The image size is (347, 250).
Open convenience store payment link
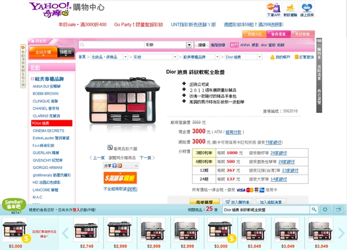(233, 132)
